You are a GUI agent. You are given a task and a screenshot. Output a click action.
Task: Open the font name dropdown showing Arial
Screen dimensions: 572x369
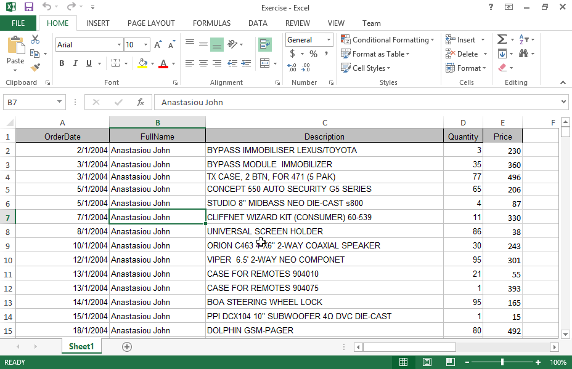[119, 45]
